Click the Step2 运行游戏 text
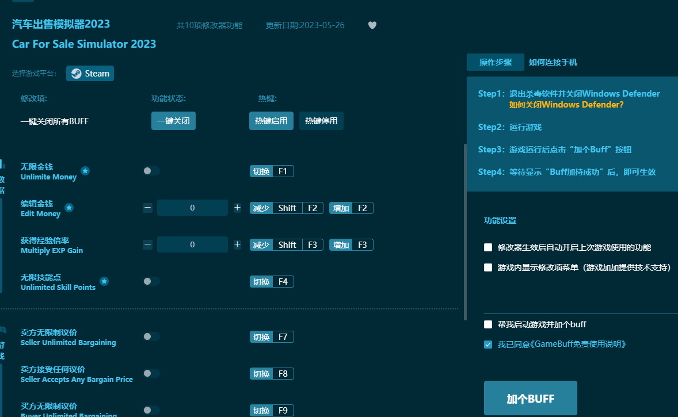This screenshot has width=678, height=417. pyautogui.click(x=510, y=127)
